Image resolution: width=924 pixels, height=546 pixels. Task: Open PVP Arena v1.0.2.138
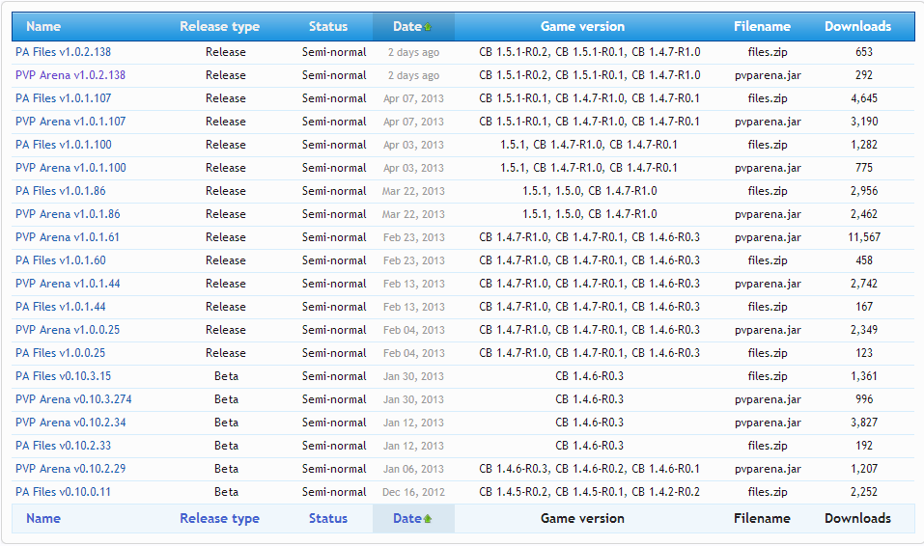pos(70,75)
